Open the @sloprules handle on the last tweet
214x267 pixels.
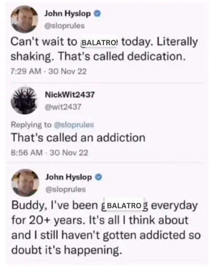[66, 189]
